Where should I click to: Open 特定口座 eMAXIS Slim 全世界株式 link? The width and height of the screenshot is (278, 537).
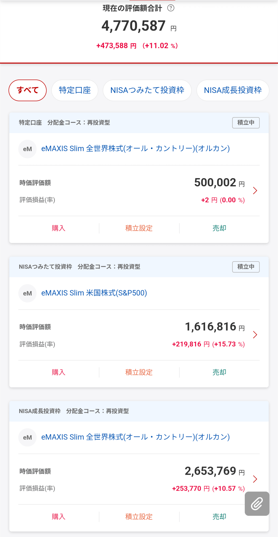coord(135,149)
